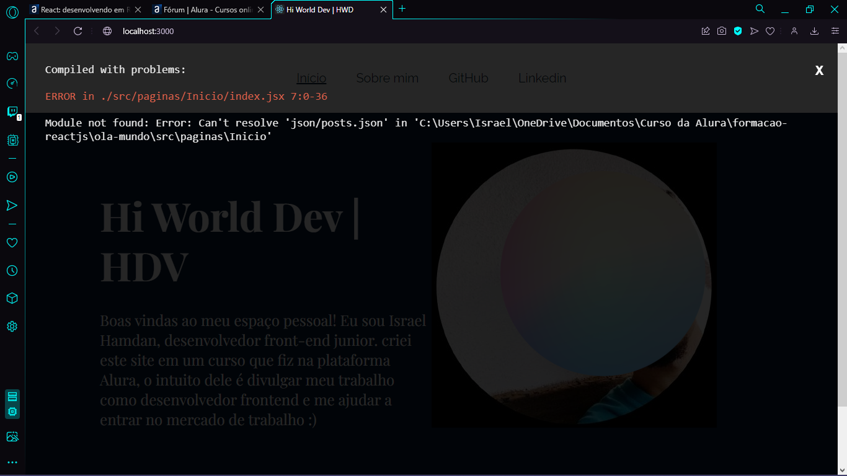Restore down the Opera GX window
Image resolution: width=847 pixels, height=476 pixels.
pyautogui.click(x=810, y=9)
